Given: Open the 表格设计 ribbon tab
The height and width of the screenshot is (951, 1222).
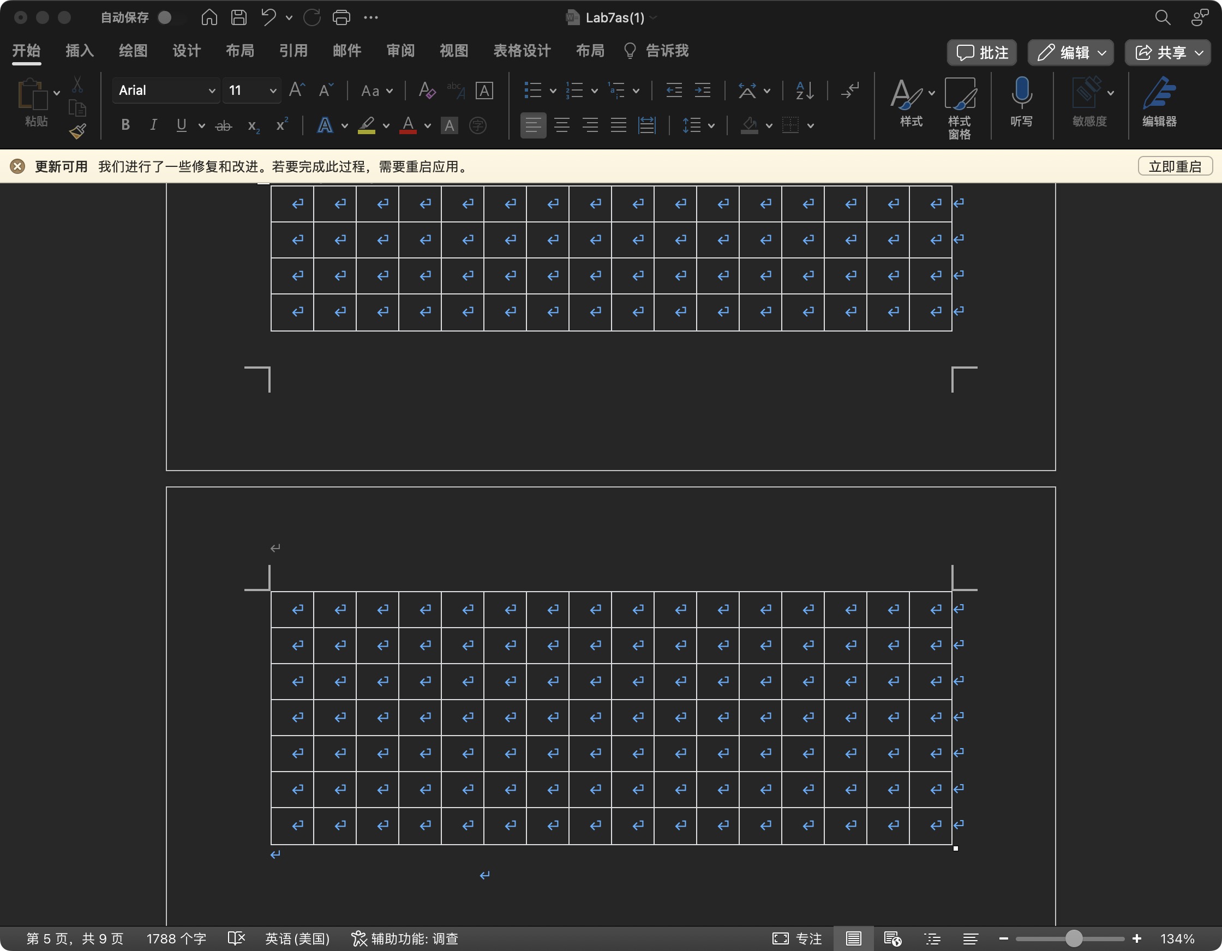Looking at the screenshot, I should pyautogui.click(x=522, y=51).
